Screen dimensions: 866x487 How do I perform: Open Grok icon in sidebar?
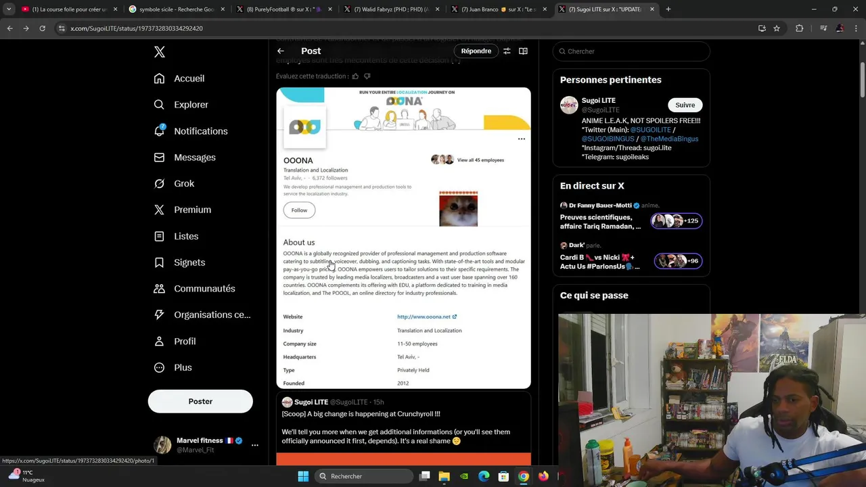159,183
